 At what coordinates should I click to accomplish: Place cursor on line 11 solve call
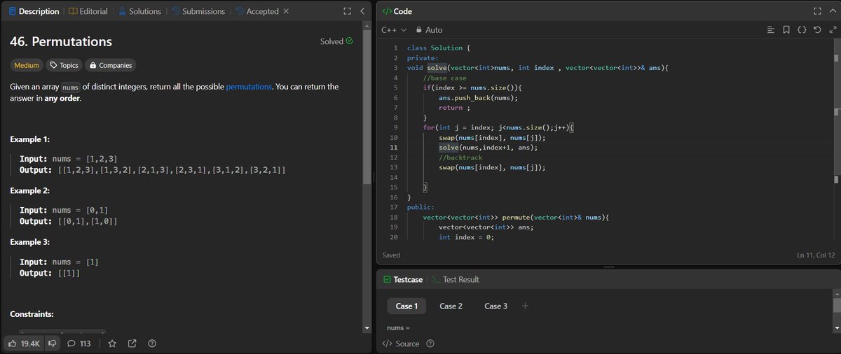pos(488,148)
